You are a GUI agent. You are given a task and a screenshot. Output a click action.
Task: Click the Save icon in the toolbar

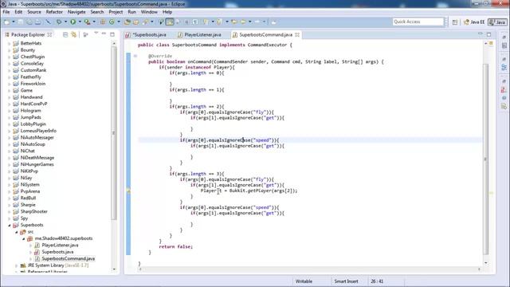pos(21,22)
